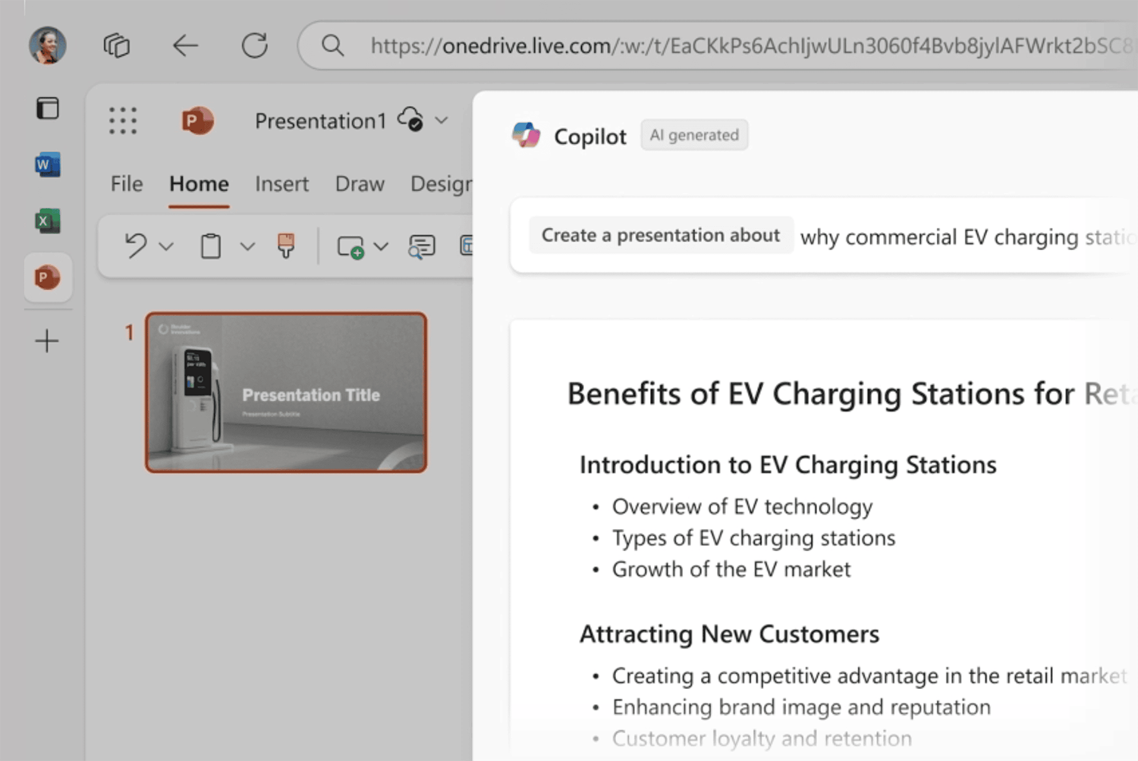Open the Undo dropdown arrow
The image size is (1138, 761).
point(166,246)
